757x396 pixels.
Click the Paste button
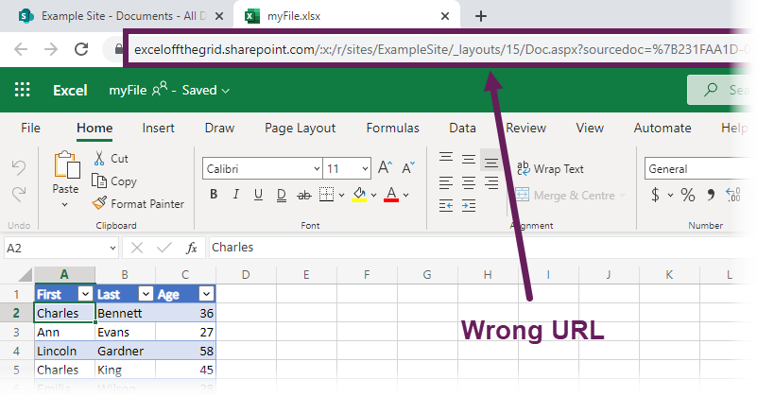(65, 179)
